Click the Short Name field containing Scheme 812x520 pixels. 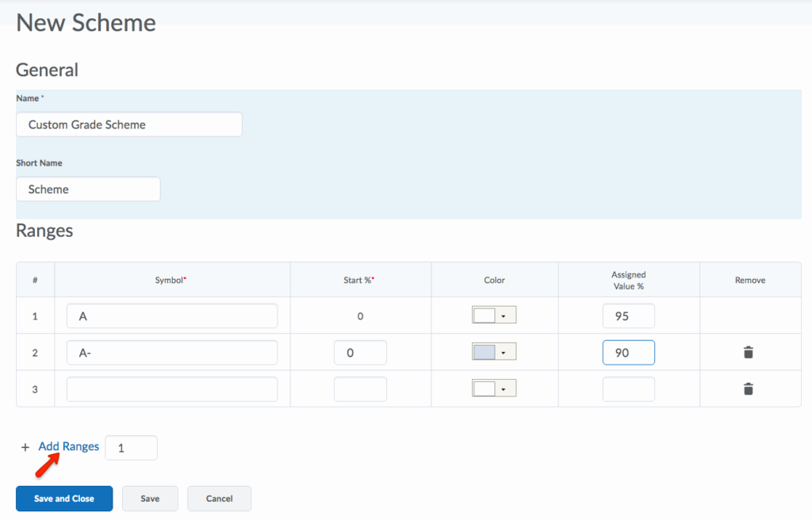(x=88, y=189)
